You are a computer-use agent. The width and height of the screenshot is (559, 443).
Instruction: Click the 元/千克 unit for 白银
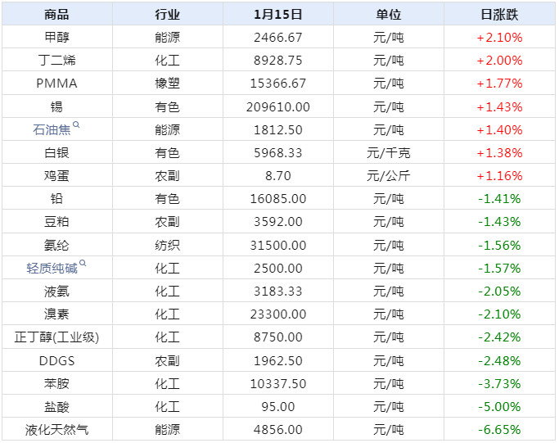pos(388,152)
